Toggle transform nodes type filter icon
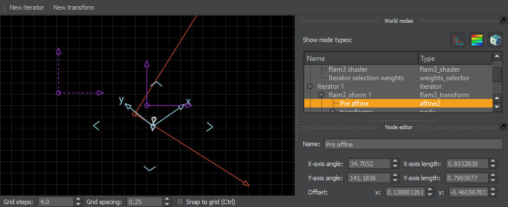The width and height of the screenshot is (508, 207). (x=457, y=40)
